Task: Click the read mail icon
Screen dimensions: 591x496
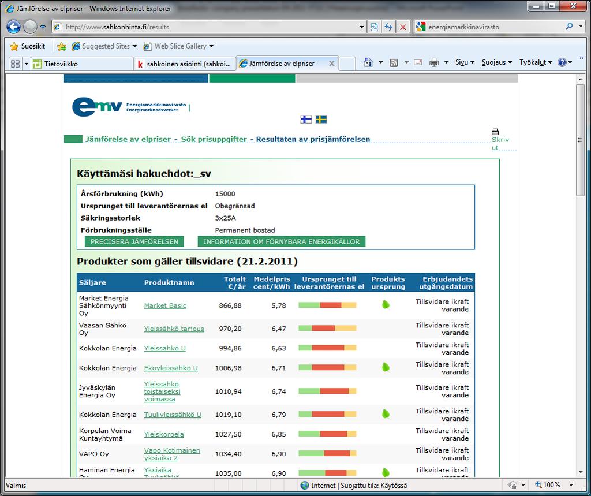Action: coord(418,62)
